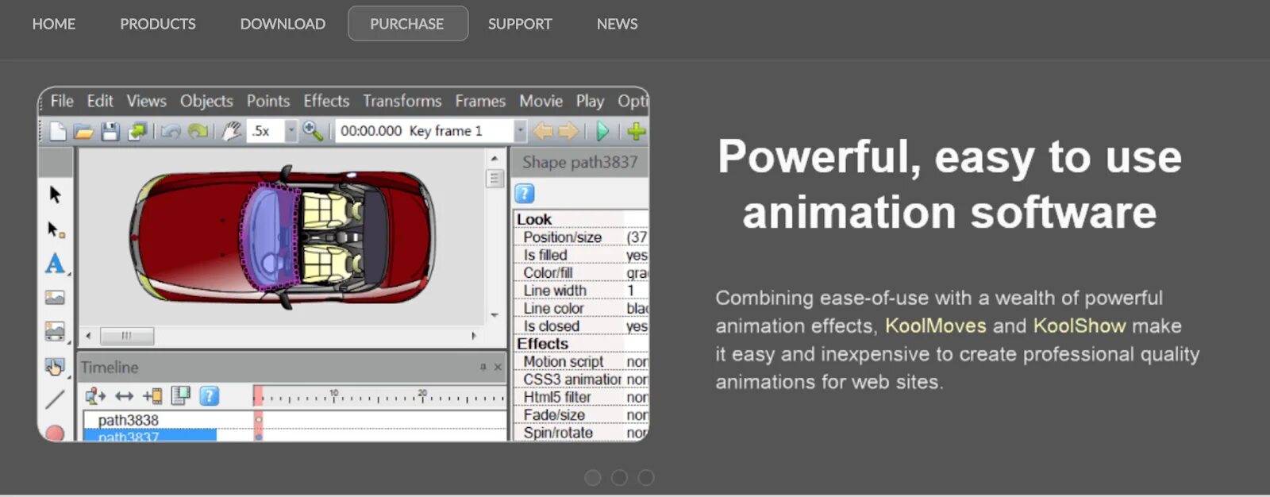Open the Views menu

[x=147, y=101]
